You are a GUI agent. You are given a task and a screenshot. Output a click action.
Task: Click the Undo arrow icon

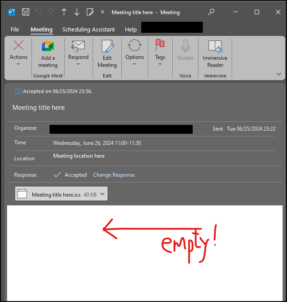point(39,12)
